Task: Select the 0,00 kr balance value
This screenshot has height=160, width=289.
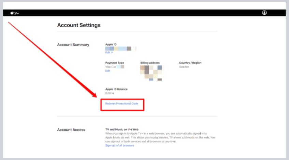Action: tap(110, 93)
